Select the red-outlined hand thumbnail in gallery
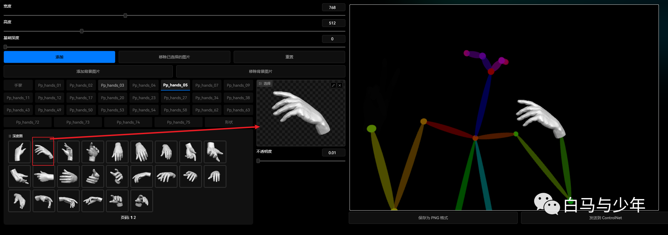Viewport: 668px width, 235px height. pyautogui.click(x=43, y=152)
